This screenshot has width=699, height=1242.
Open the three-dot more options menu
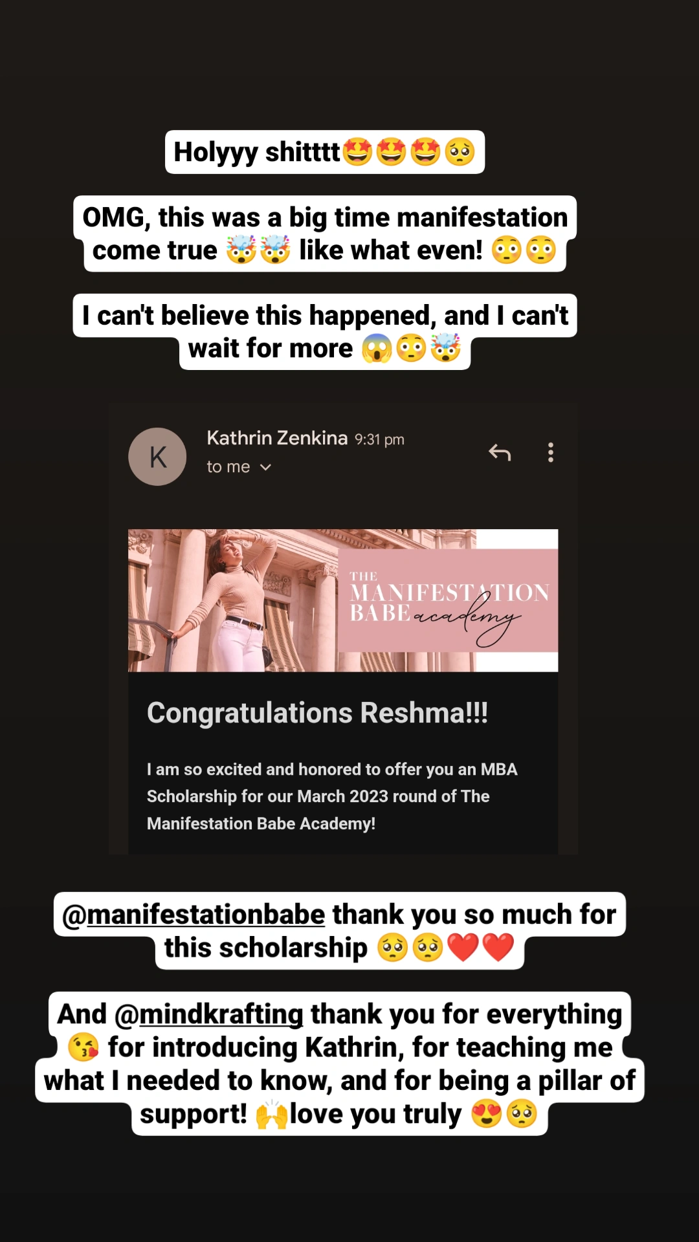(x=551, y=452)
